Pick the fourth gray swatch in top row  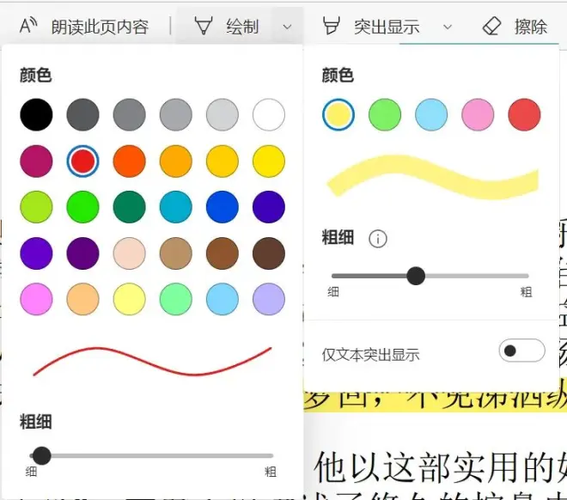(176, 114)
